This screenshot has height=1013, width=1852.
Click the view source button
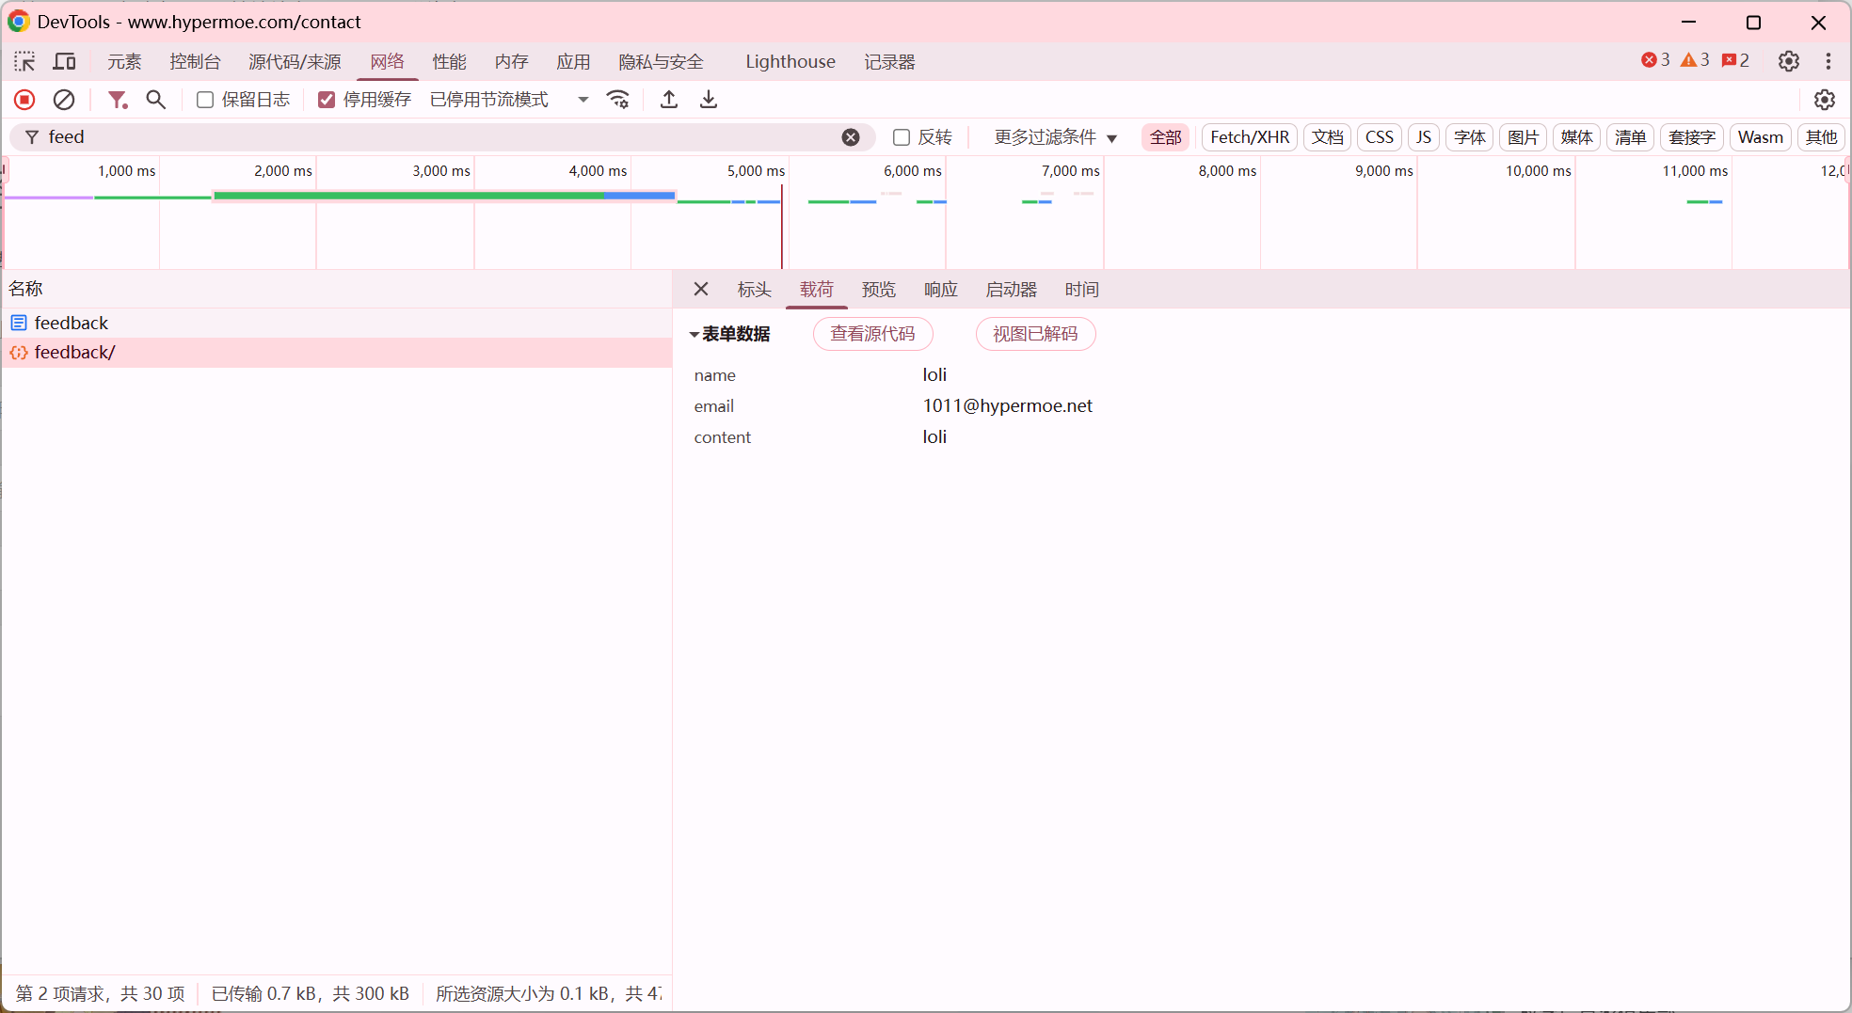coord(872,334)
